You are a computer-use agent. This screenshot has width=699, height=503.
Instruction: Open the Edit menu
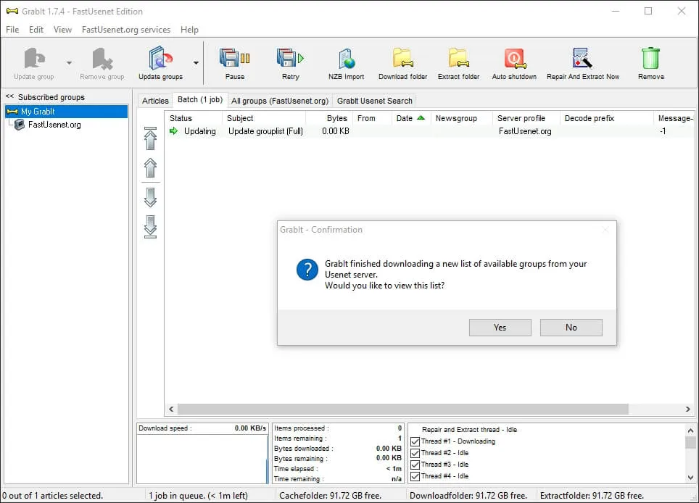pyautogui.click(x=36, y=30)
